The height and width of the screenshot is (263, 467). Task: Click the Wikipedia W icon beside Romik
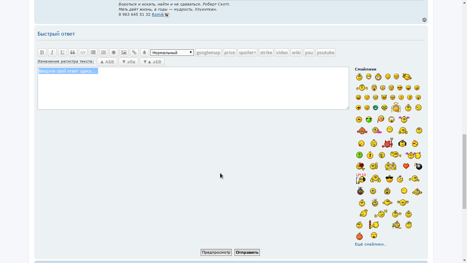click(167, 15)
